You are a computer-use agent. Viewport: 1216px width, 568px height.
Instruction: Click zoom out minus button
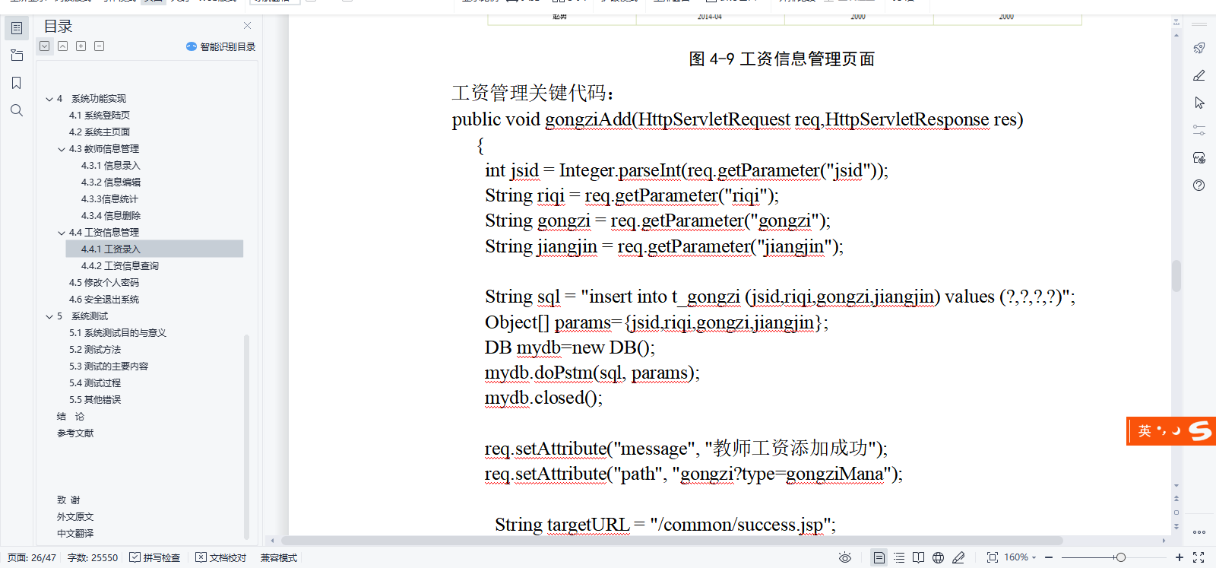1049,557
